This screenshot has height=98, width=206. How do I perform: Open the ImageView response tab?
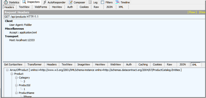(84, 65)
